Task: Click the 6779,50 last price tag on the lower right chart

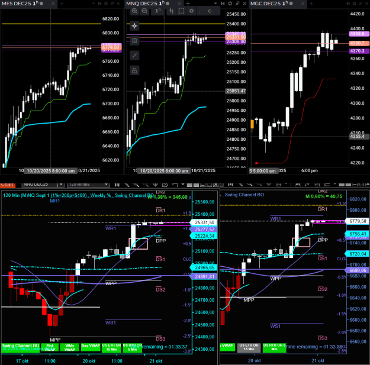Action: [x=358, y=221]
